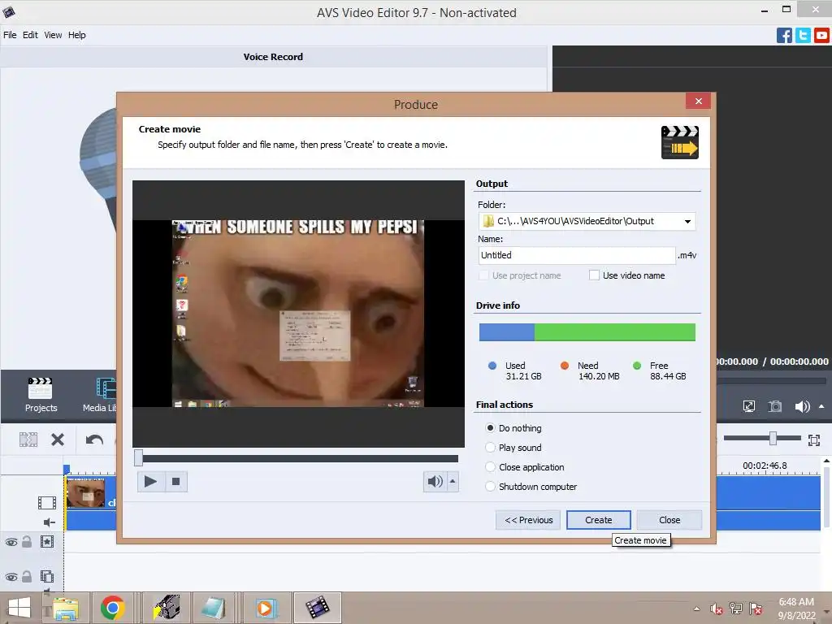
Task: Open Twitter page via header icon
Action: pos(803,36)
